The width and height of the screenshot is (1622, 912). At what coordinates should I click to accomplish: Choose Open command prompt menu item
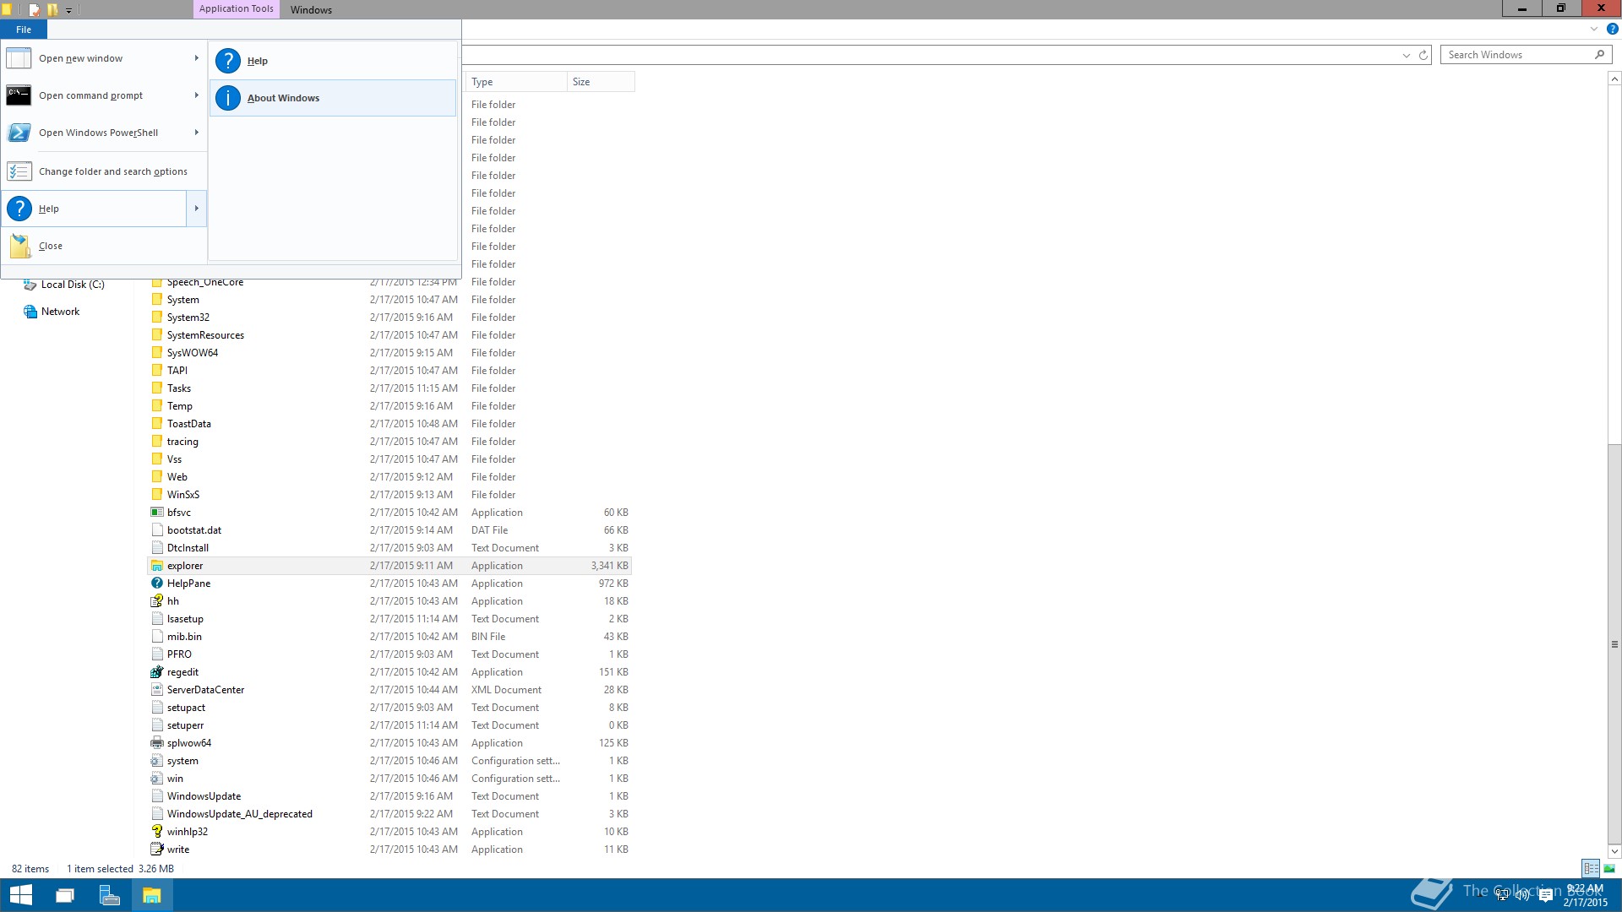pyautogui.click(x=104, y=95)
